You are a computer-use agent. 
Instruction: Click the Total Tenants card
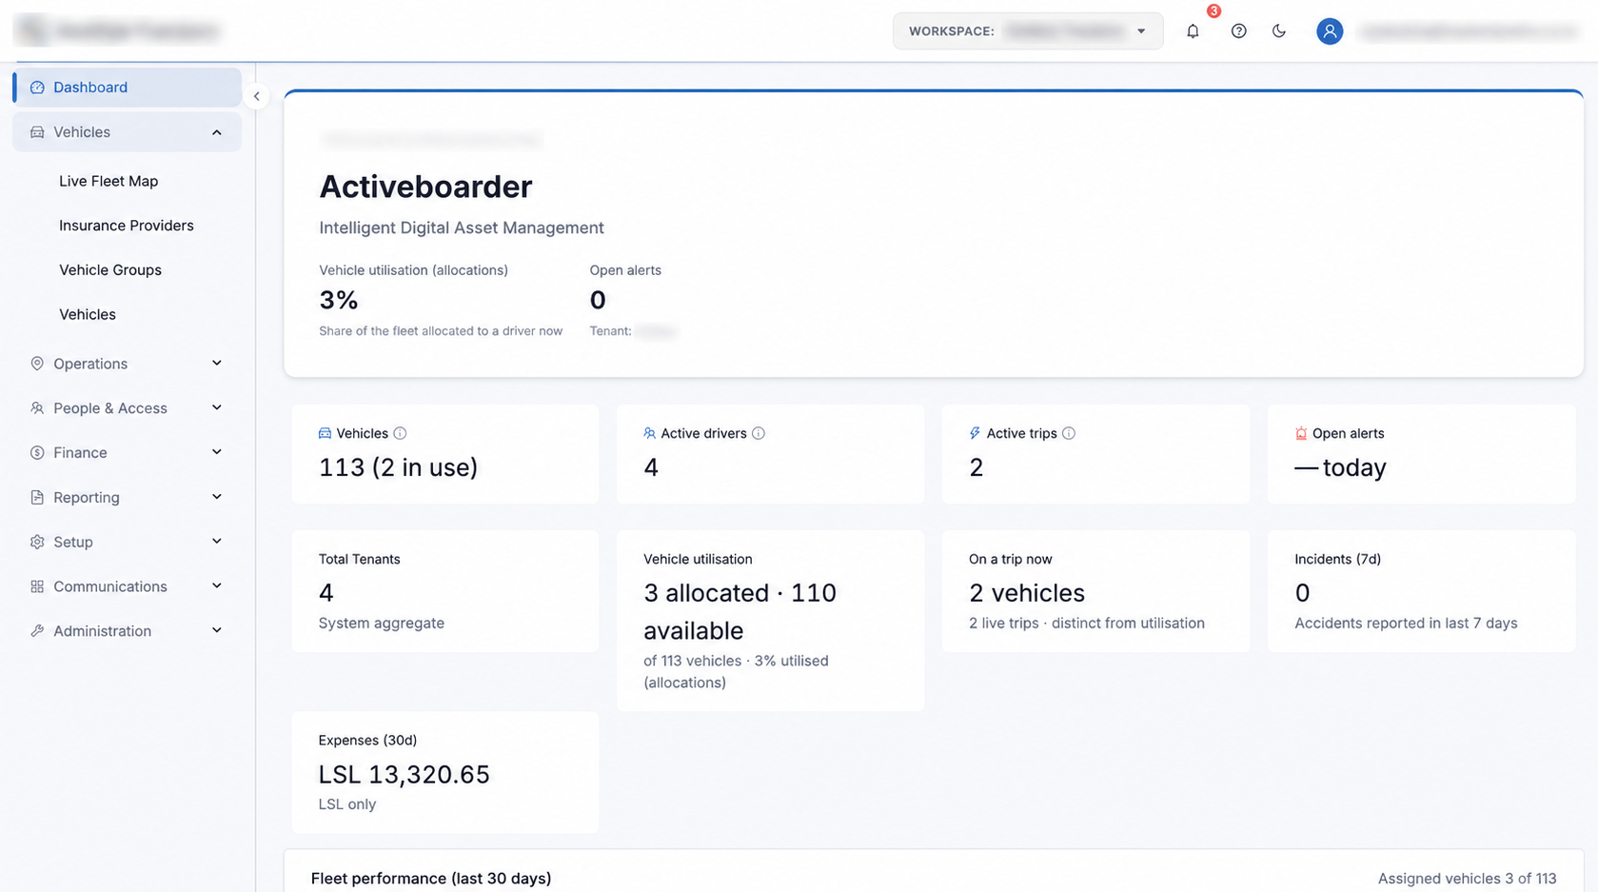click(x=445, y=591)
